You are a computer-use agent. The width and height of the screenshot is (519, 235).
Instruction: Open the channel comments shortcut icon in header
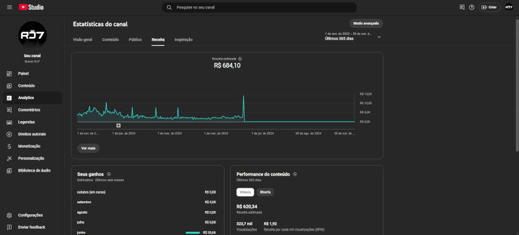[462, 7]
